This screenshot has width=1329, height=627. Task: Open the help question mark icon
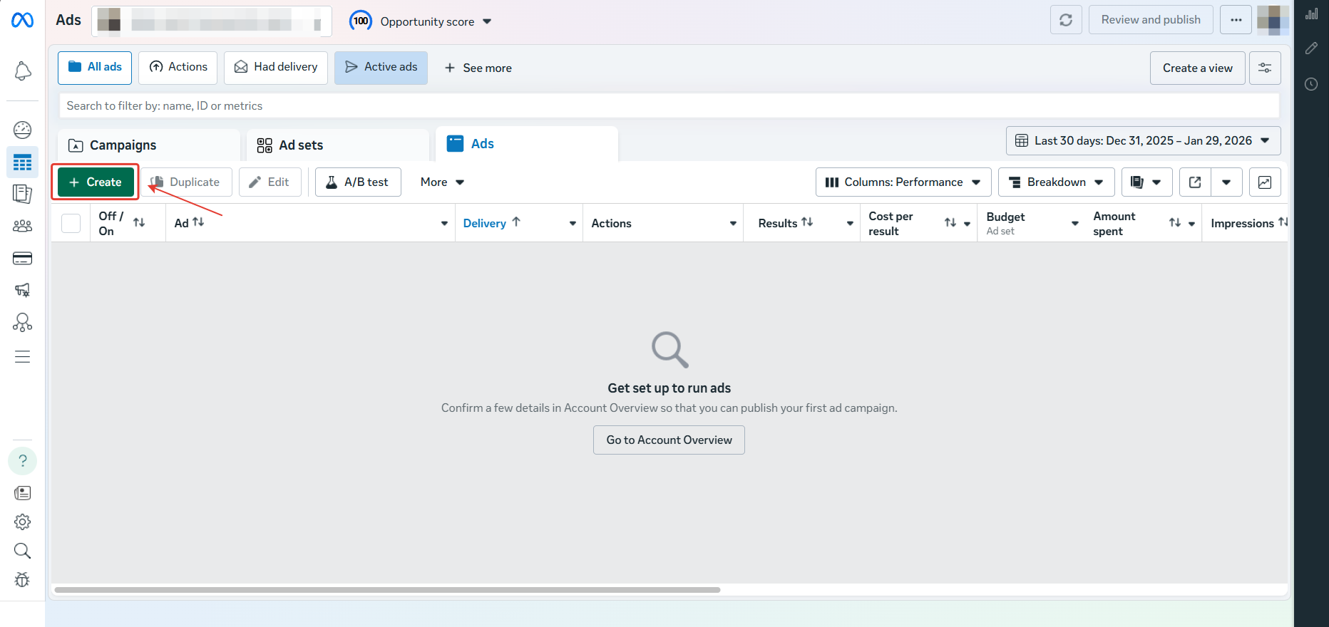tap(23, 461)
